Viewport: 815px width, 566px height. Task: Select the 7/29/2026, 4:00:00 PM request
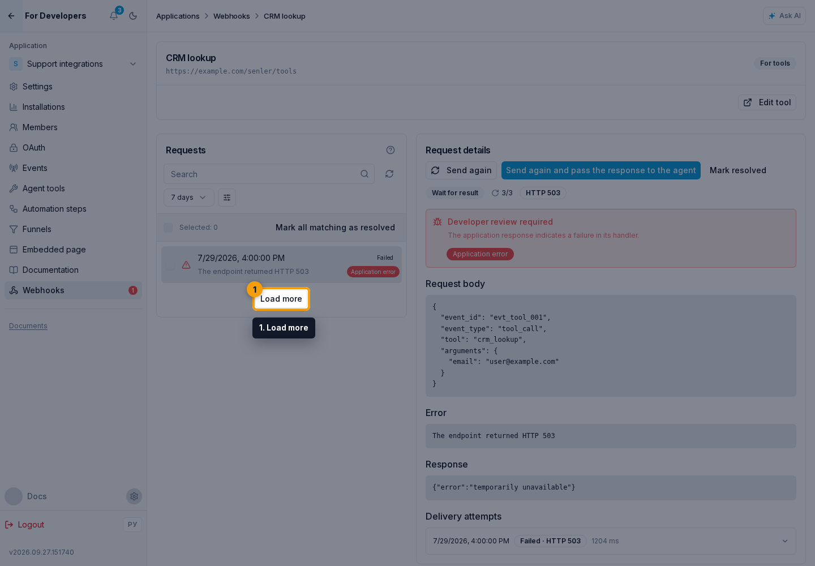(281, 265)
